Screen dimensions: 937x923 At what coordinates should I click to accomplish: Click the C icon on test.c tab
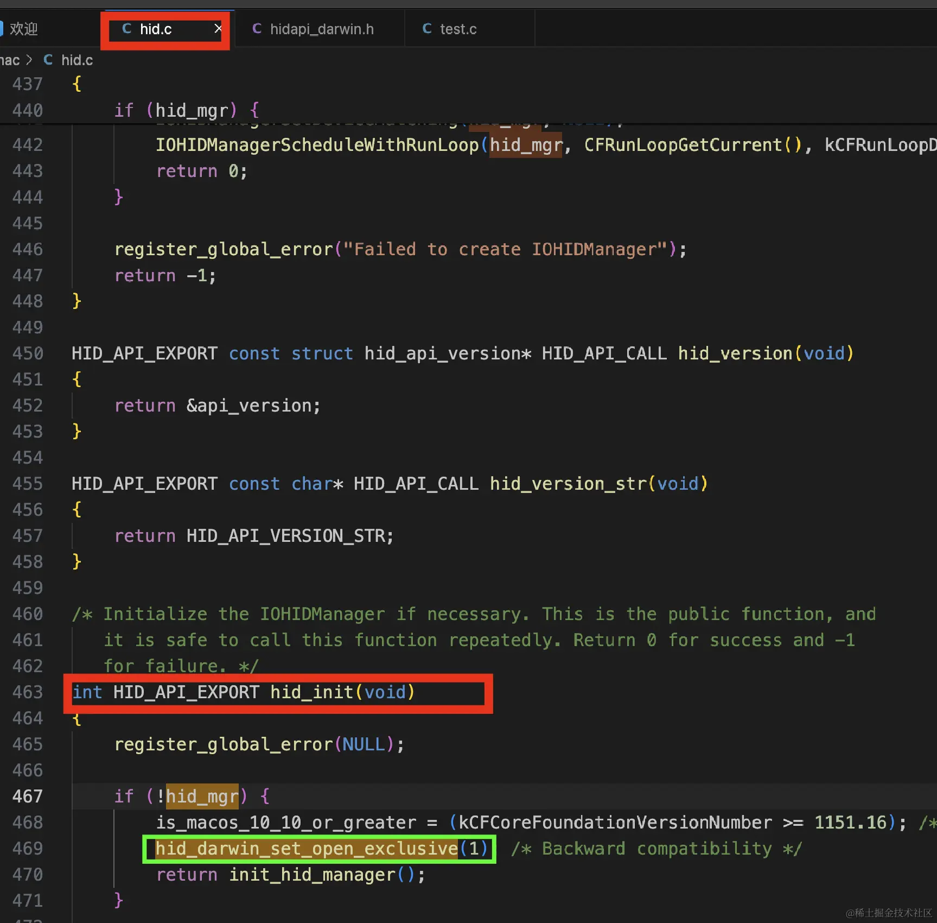427,29
